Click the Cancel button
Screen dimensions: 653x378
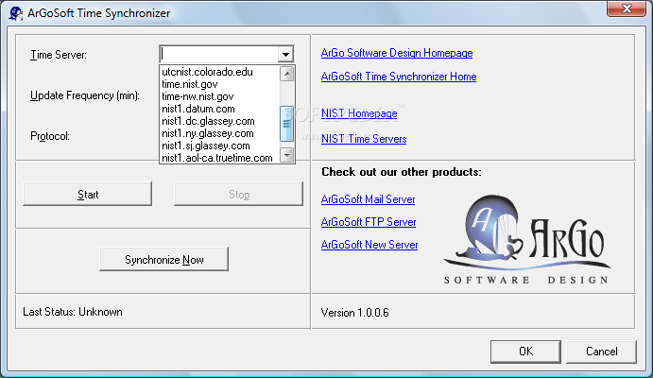pyautogui.click(x=602, y=352)
